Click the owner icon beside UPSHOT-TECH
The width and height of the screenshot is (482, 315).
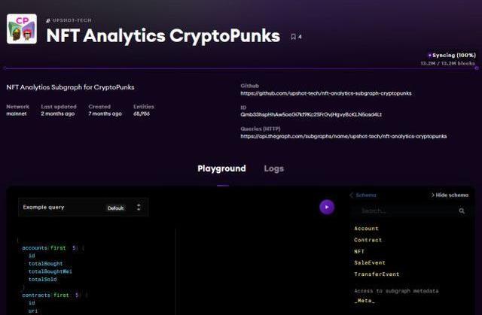coord(48,20)
